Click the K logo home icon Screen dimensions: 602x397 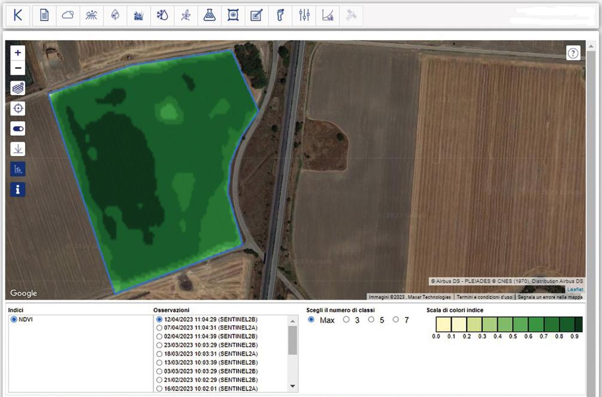coord(18,16)
